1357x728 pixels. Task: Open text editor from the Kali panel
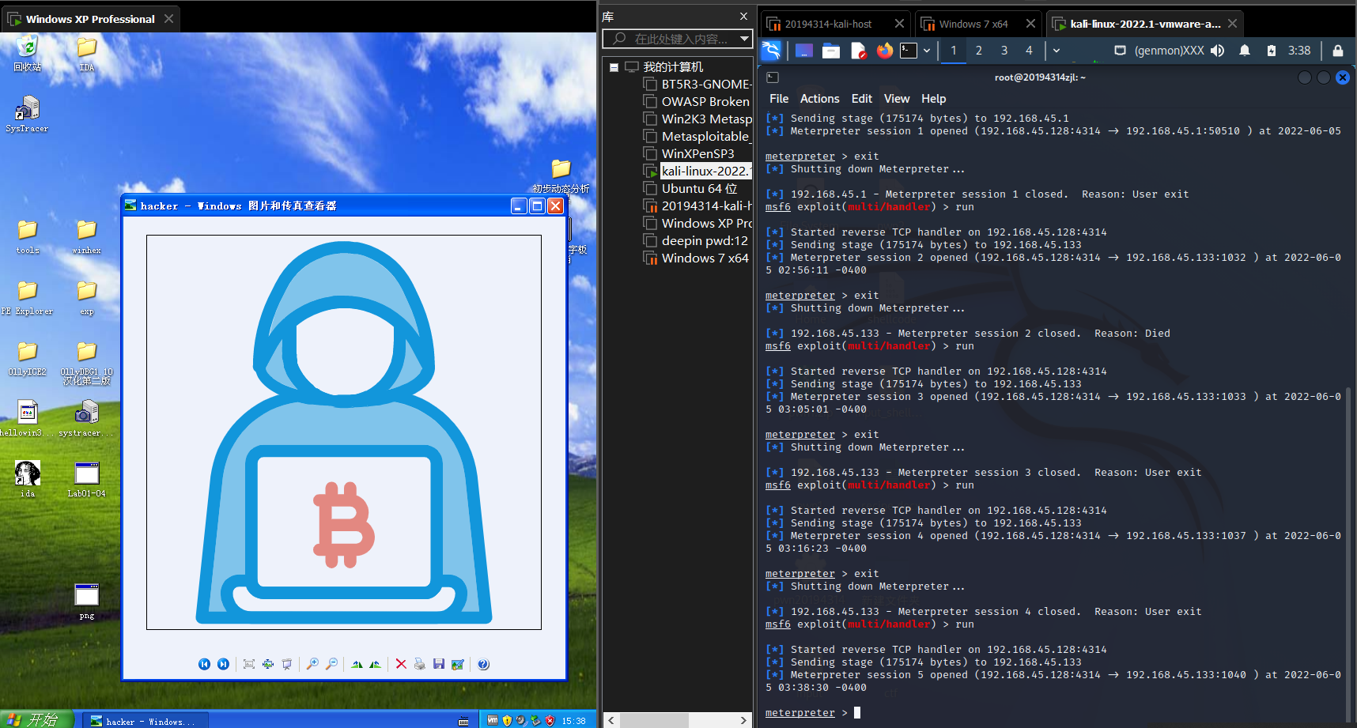pyautogui.click(x=859, y=51)
